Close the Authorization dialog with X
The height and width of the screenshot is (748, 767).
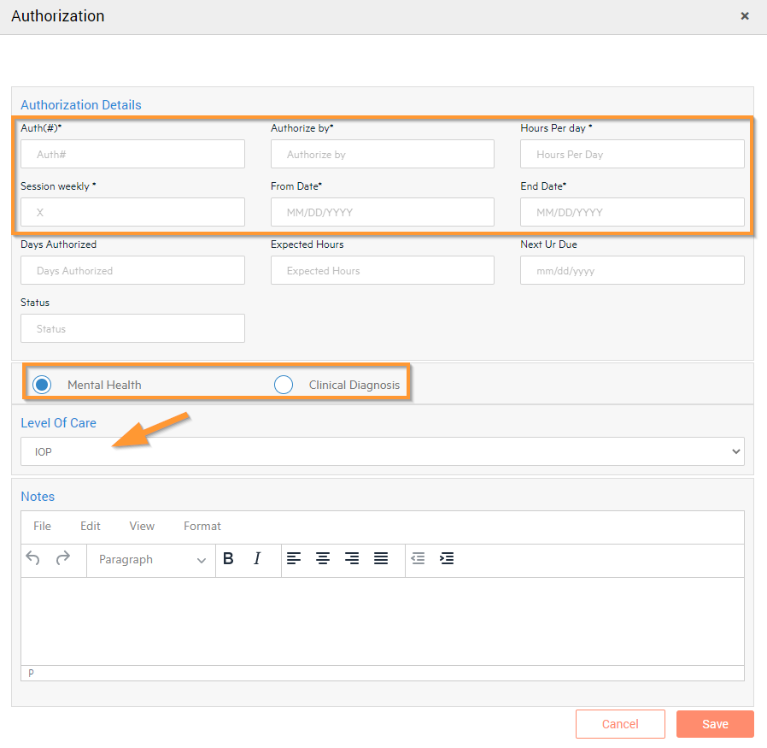click(x=745, y=16)
